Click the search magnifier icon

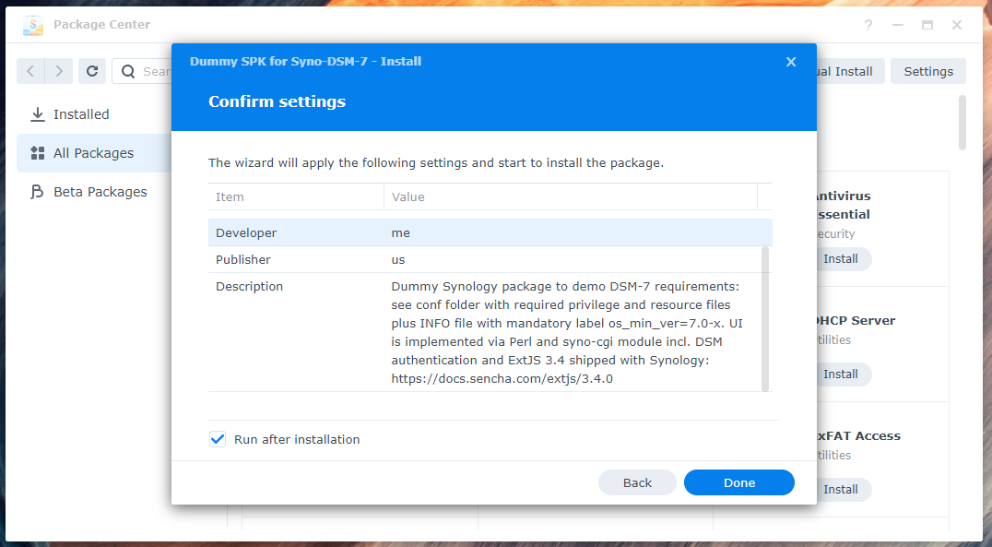pyautogui.click(x=128, y=72)
